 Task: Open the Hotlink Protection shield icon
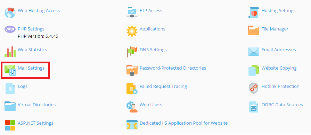254,89
